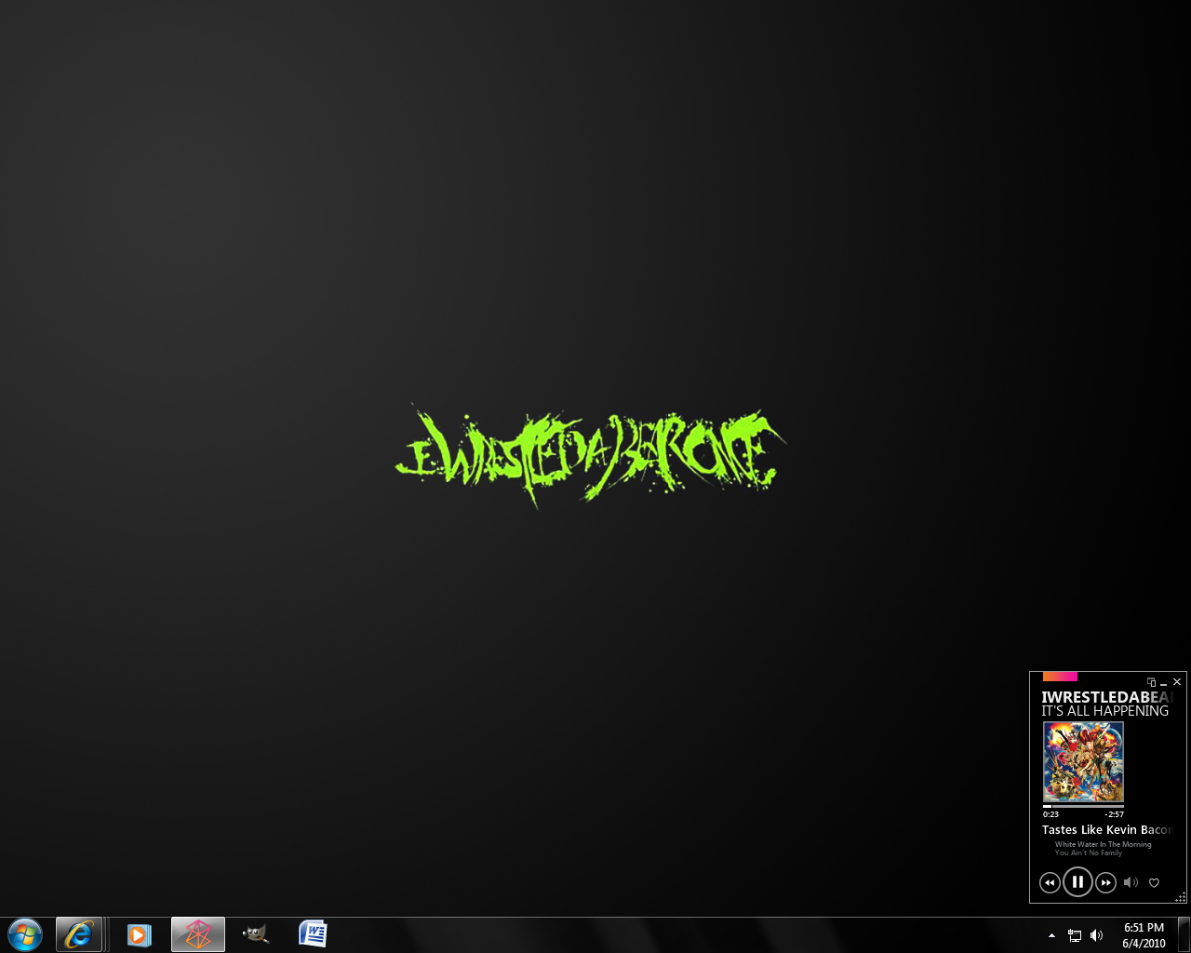The width and height of the screenshot is (1191, 953).
Task: Click the It's All Happening album cover
Action: tap(1083, 761)
